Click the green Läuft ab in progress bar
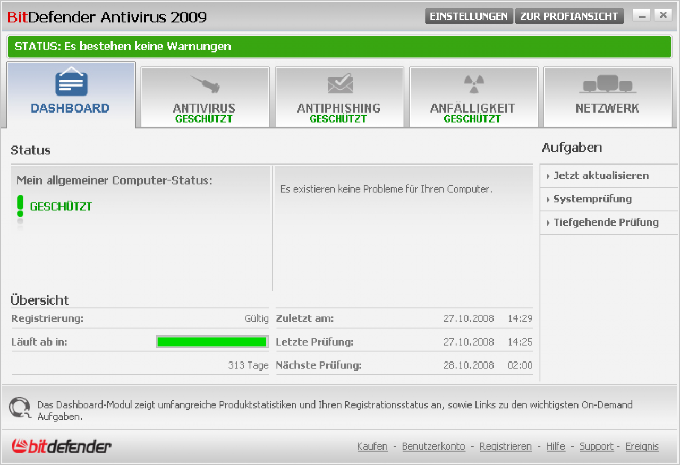 point(212,342)
